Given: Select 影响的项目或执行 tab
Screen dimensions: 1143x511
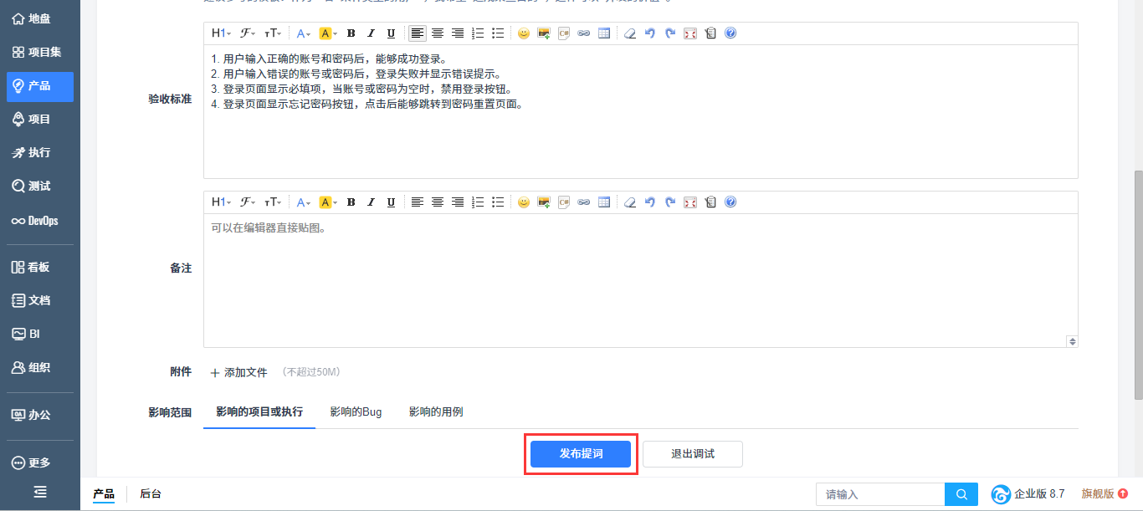Looking at the screenshot, I should (259, 412).
